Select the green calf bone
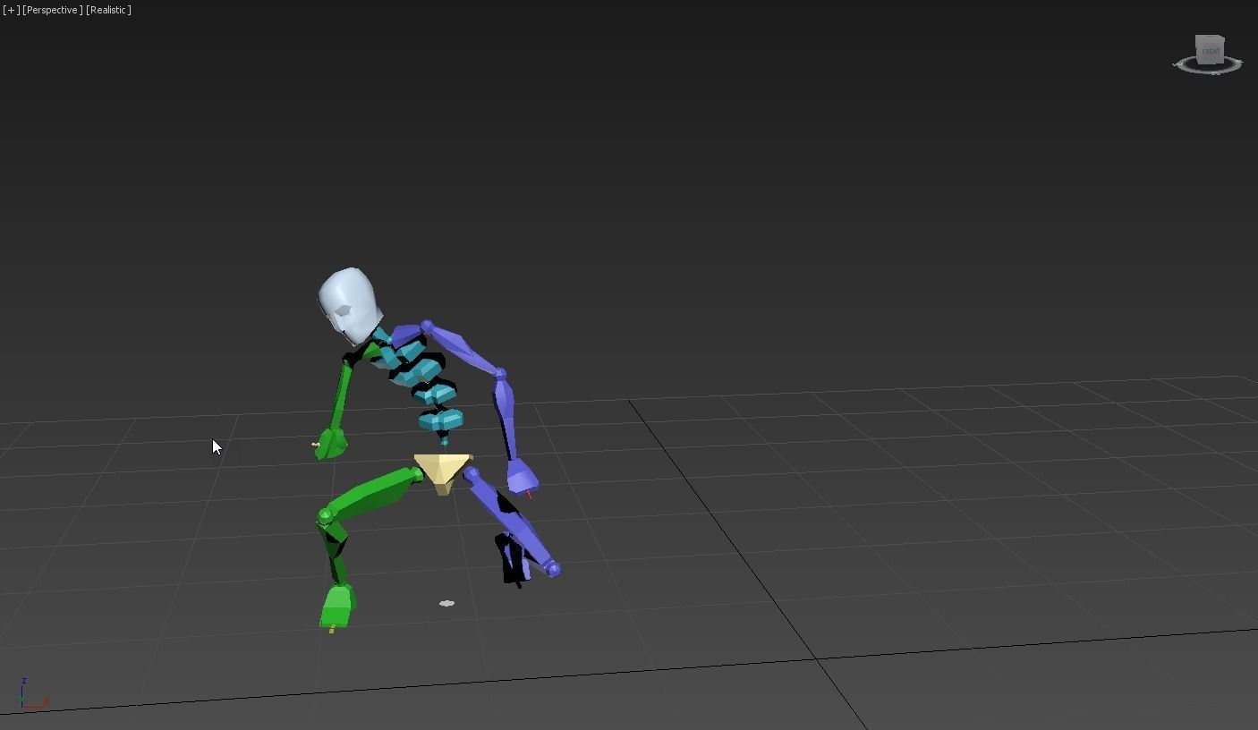This screenshot has width=1258, height=730. click(x=335, y=552)
